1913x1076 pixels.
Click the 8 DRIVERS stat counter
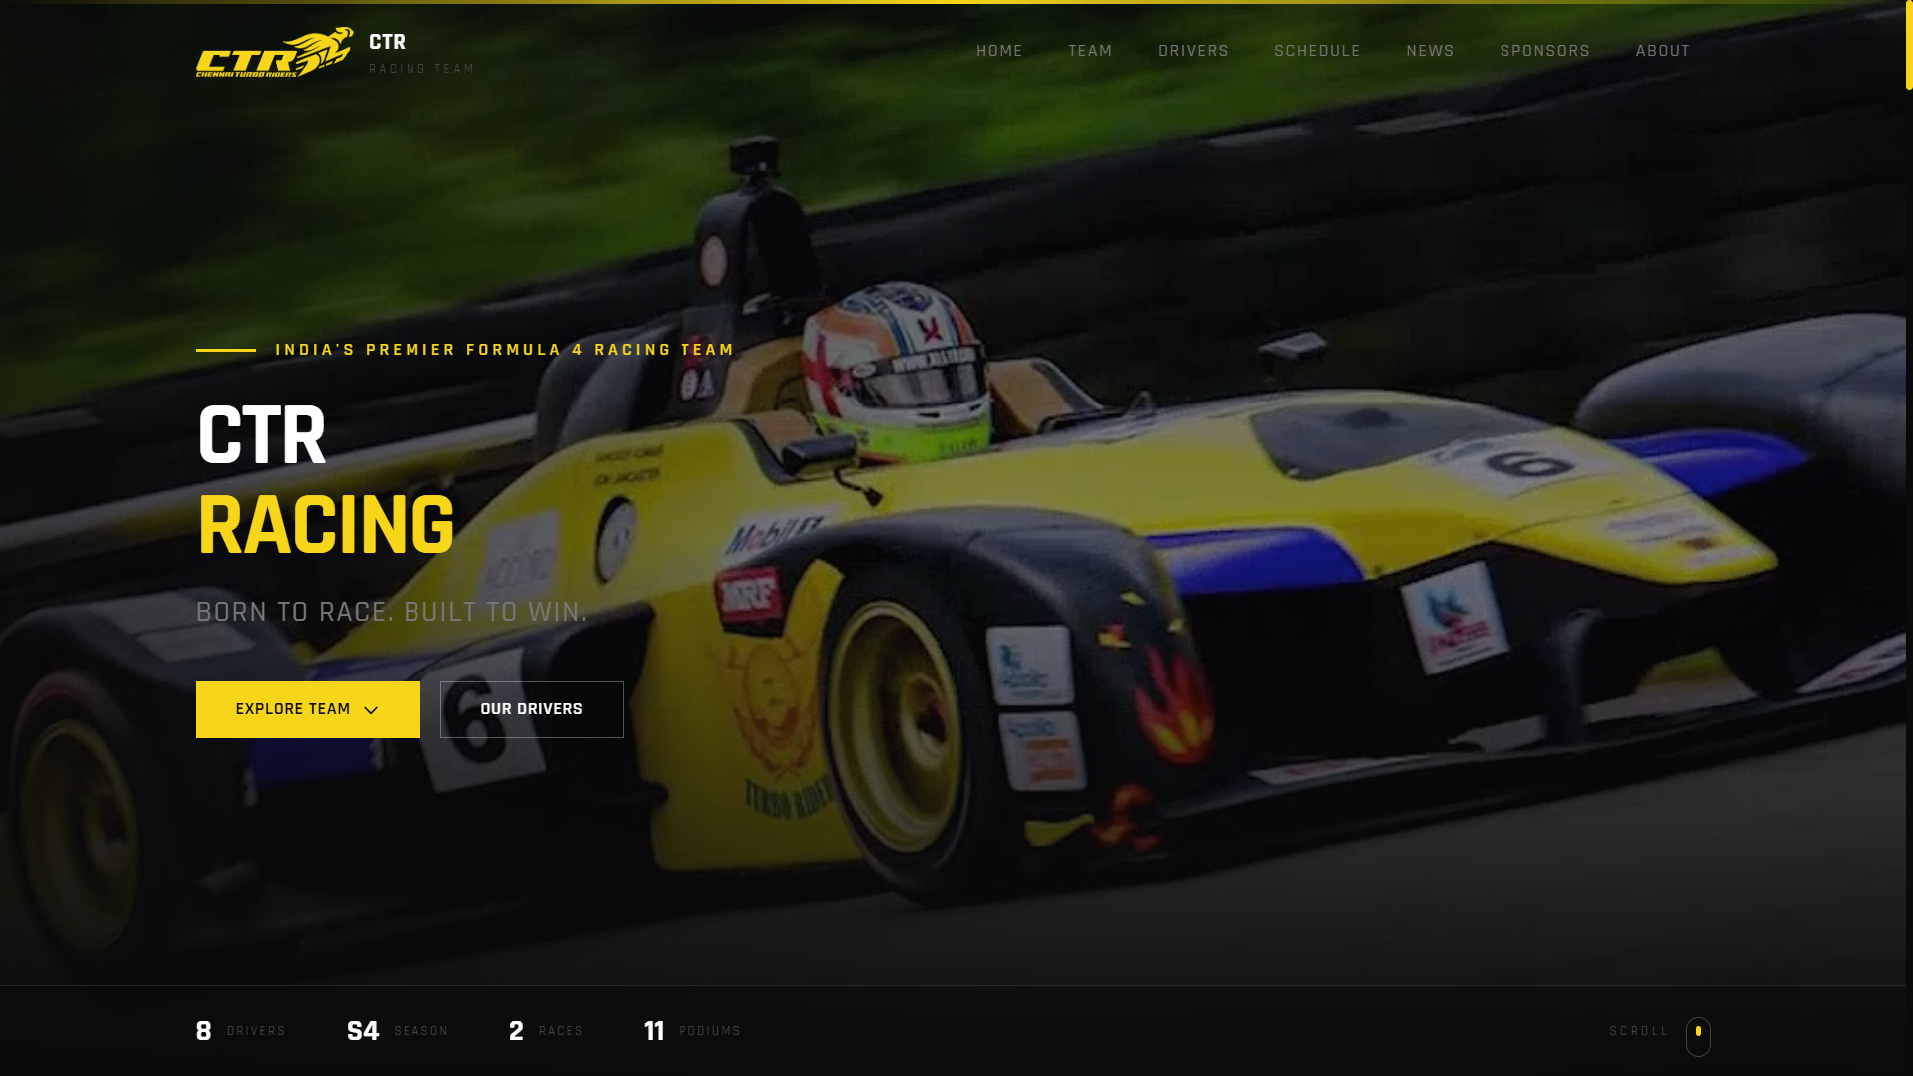pos(239,1031)
